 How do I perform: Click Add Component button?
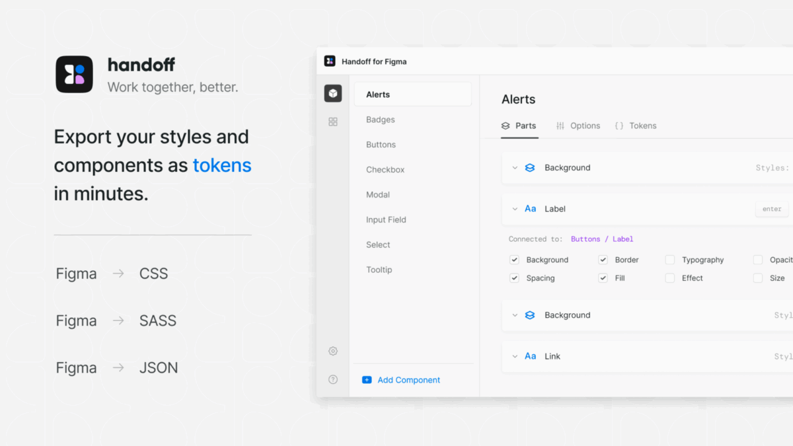coord(401,380)
